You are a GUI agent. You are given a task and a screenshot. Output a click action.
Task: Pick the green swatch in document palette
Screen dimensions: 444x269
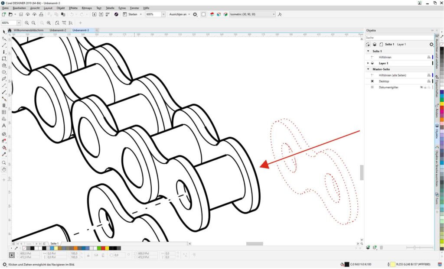point(99,248)
